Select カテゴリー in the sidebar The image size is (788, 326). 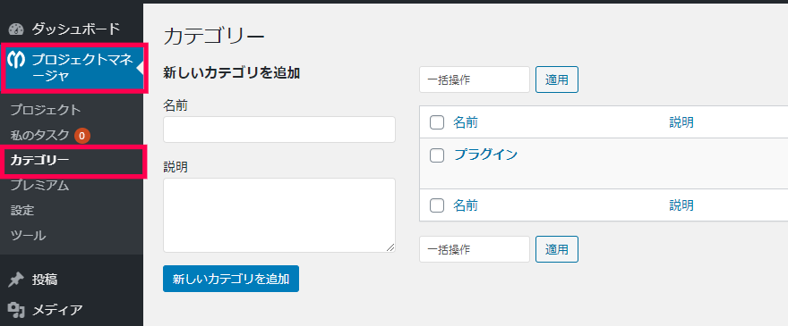pos(39,161)
